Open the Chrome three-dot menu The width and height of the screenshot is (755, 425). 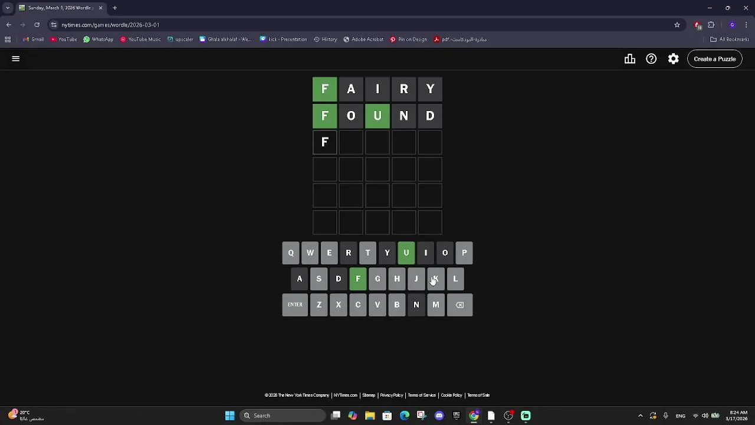pos(746,25)
